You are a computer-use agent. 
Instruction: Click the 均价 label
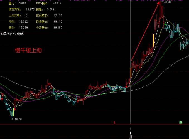pos(12,21)
